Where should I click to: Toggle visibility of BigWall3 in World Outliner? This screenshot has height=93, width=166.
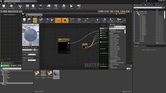point(134,19)
